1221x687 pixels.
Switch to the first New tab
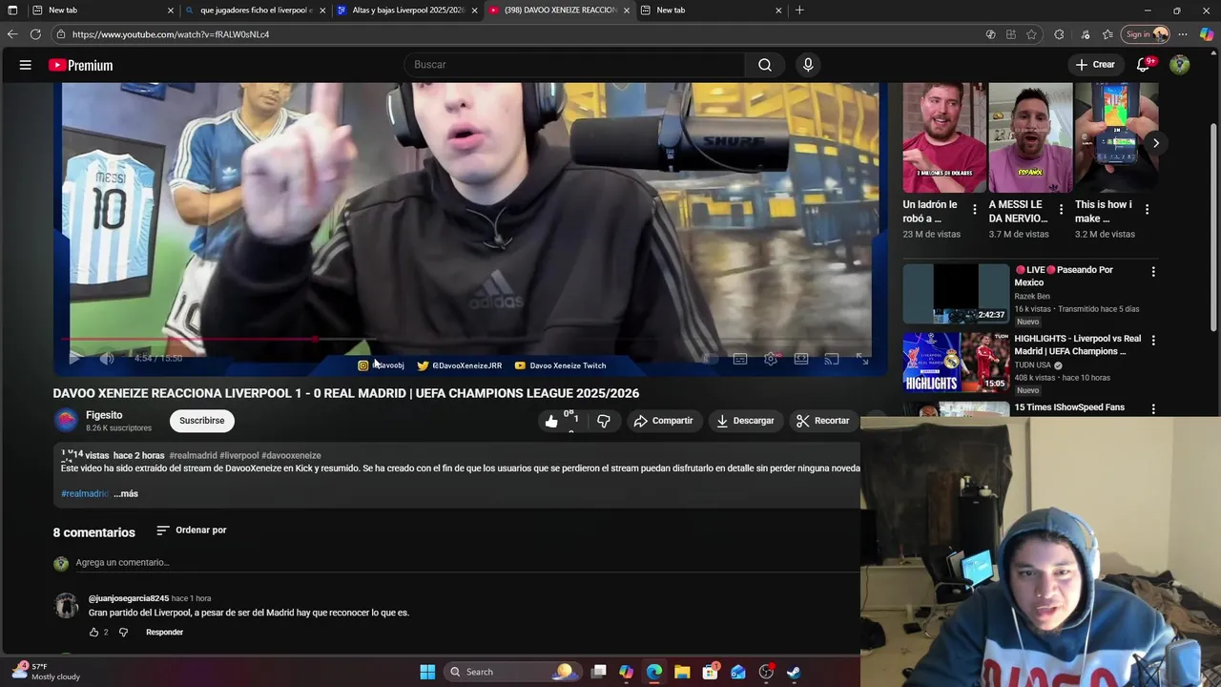(x=101, y=10)
